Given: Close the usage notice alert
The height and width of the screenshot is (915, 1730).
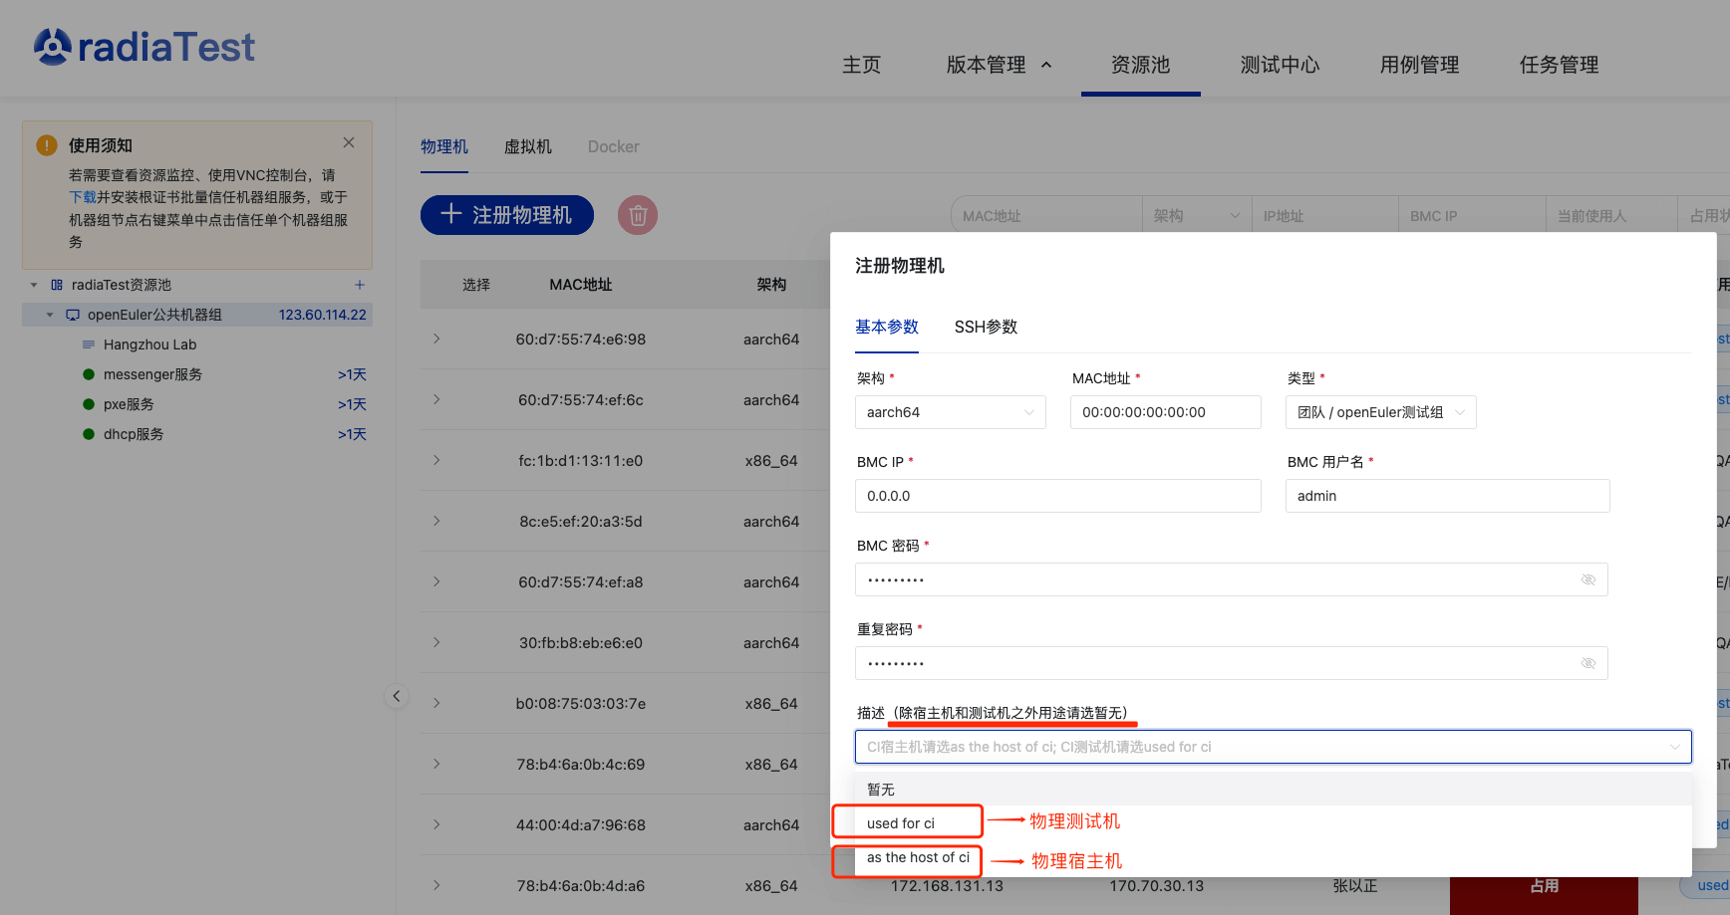Looking at the screenshot, I should (349, 142).
